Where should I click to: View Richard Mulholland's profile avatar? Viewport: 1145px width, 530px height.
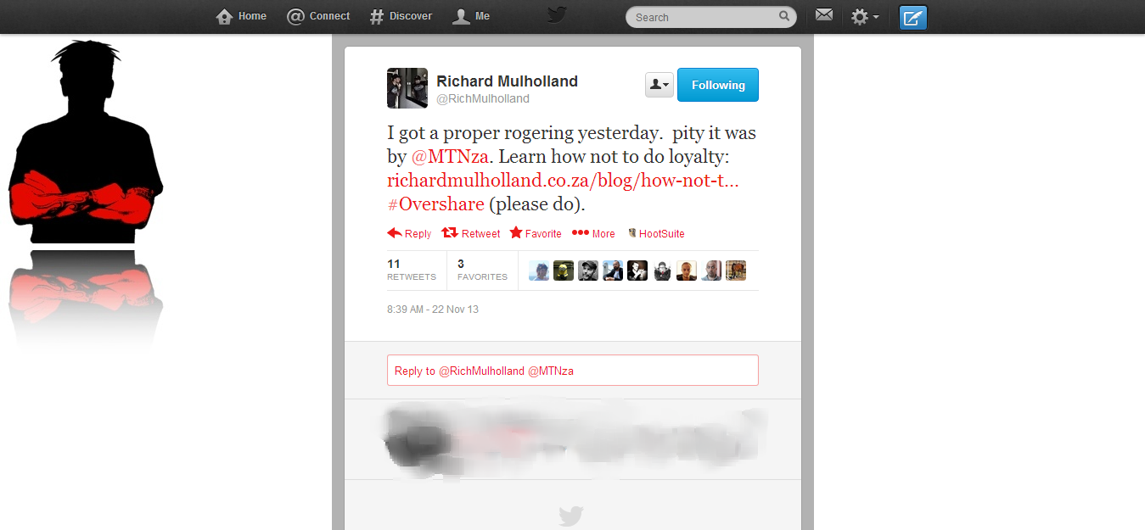pos(407,88)
